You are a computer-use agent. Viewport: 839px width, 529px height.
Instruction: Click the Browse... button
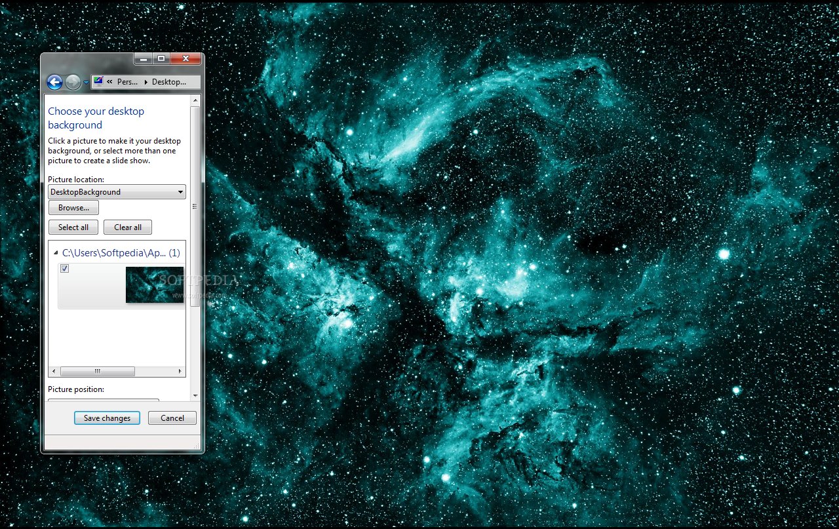[x=73, y=208]
